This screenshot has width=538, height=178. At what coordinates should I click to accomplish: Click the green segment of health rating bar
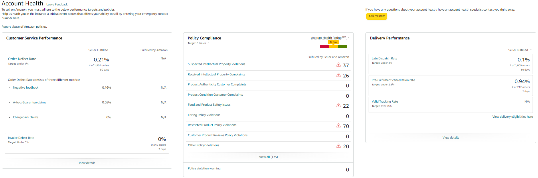click(x=343, y=46)
